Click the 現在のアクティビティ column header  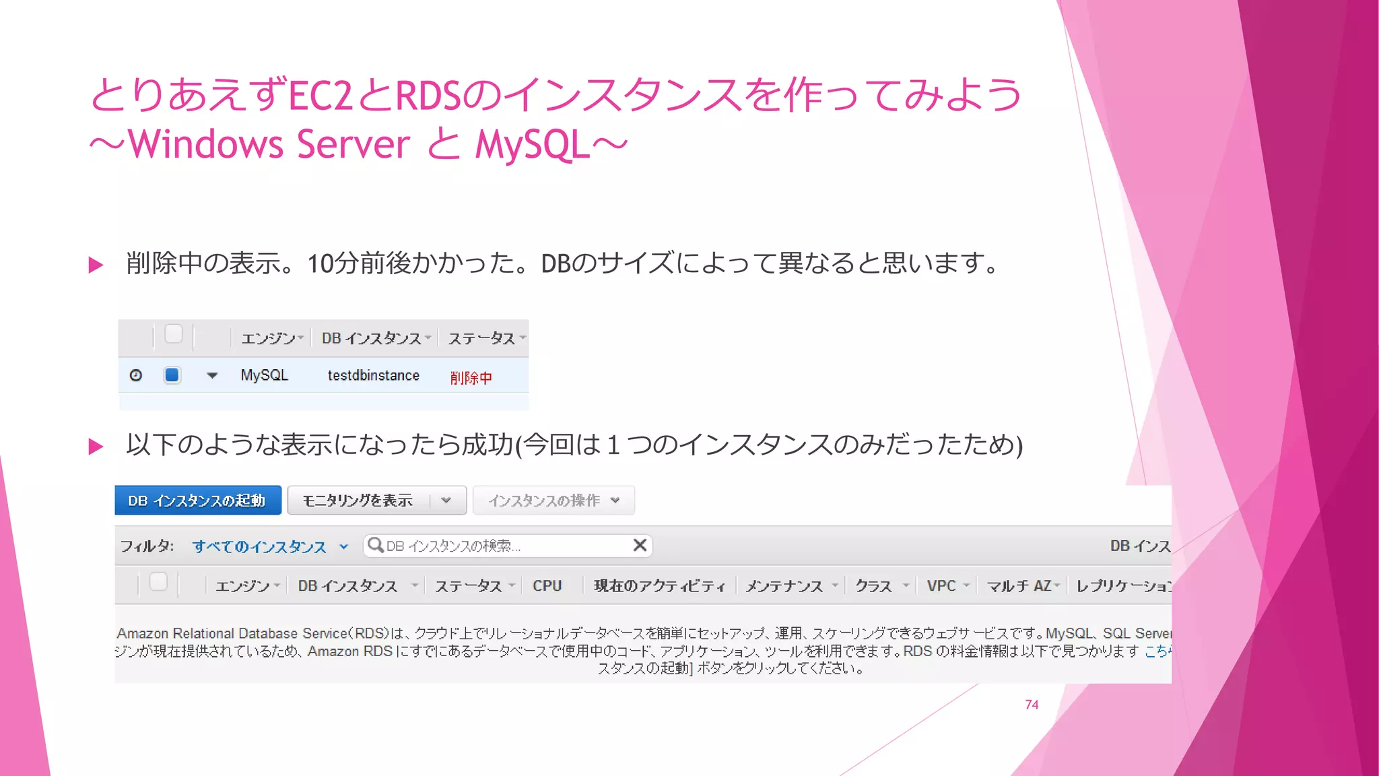[659, 586]
